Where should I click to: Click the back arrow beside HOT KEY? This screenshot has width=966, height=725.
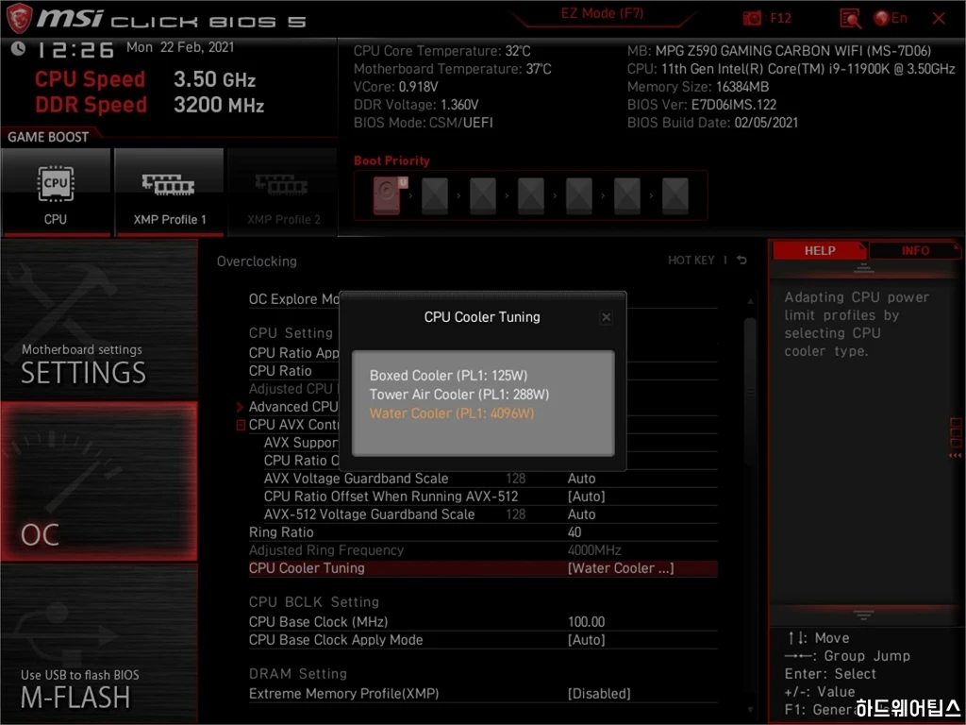pyautogui.click(x=741, y=261)
